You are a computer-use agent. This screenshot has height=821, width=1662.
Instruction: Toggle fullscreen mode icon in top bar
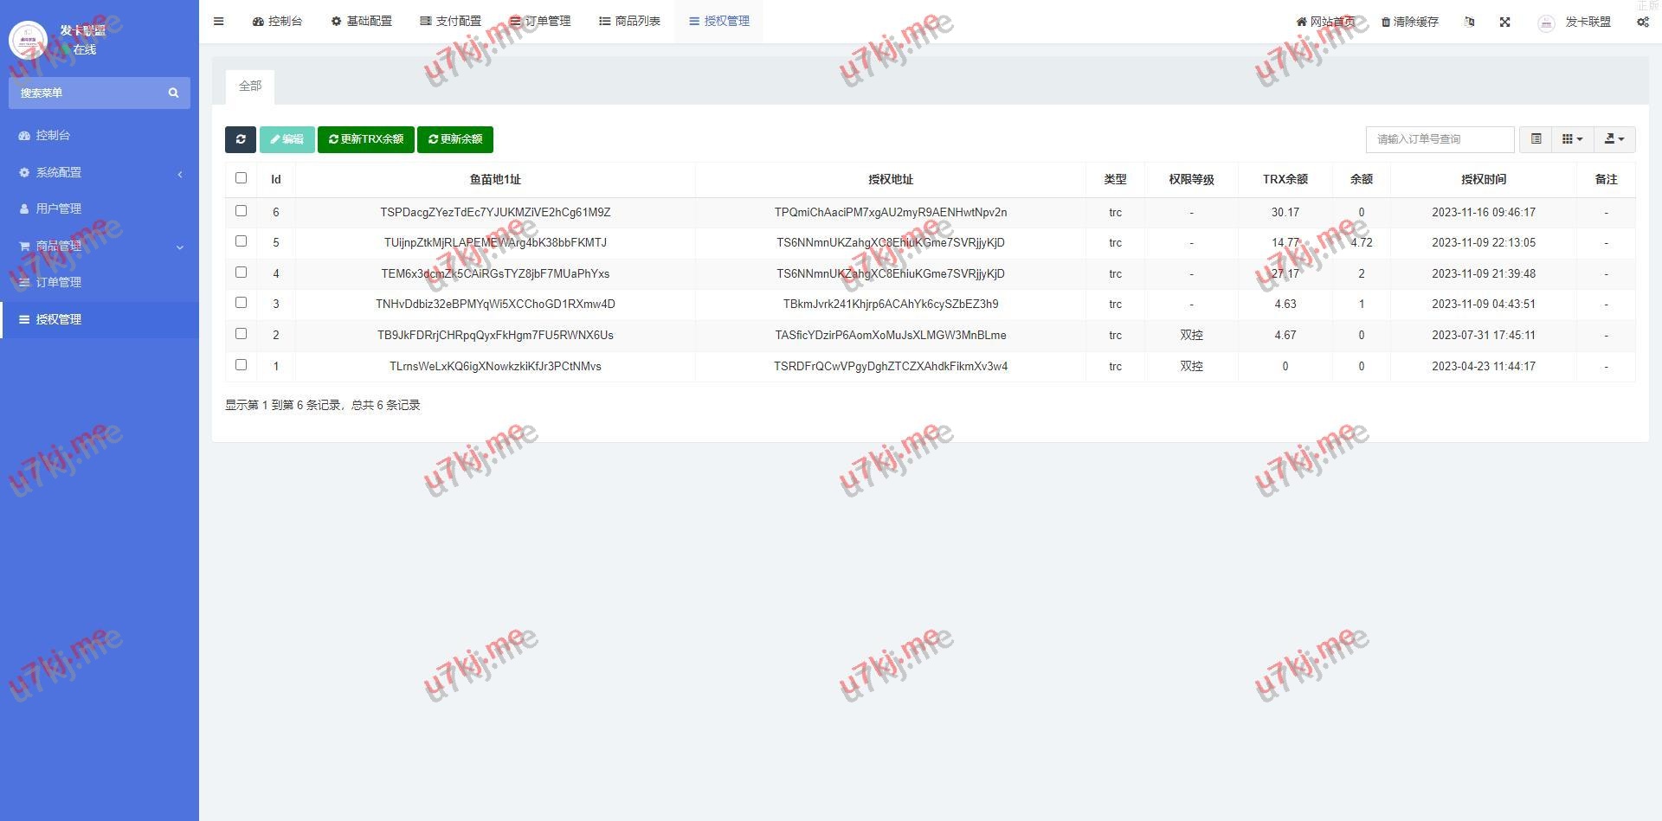pos(1504,22)
